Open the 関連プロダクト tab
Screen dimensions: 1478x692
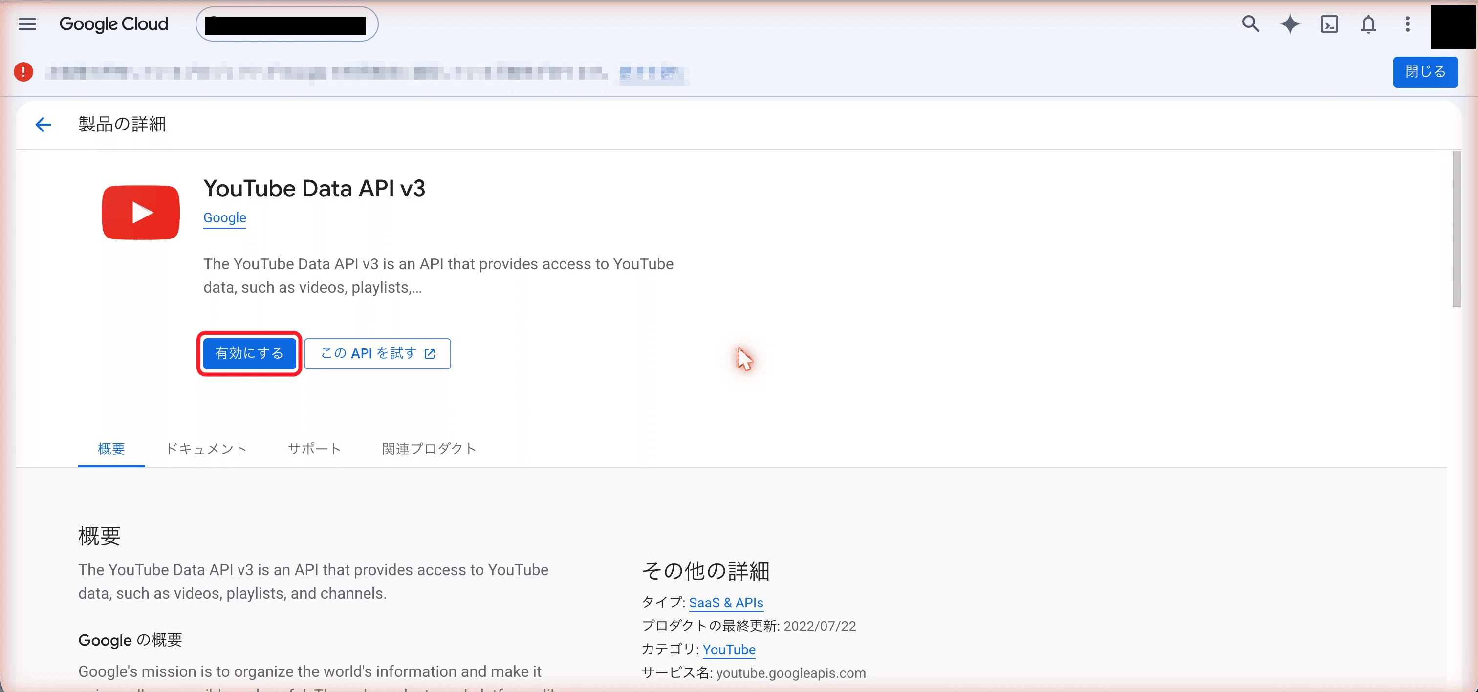pyautogui.click(x=429, y=449)
